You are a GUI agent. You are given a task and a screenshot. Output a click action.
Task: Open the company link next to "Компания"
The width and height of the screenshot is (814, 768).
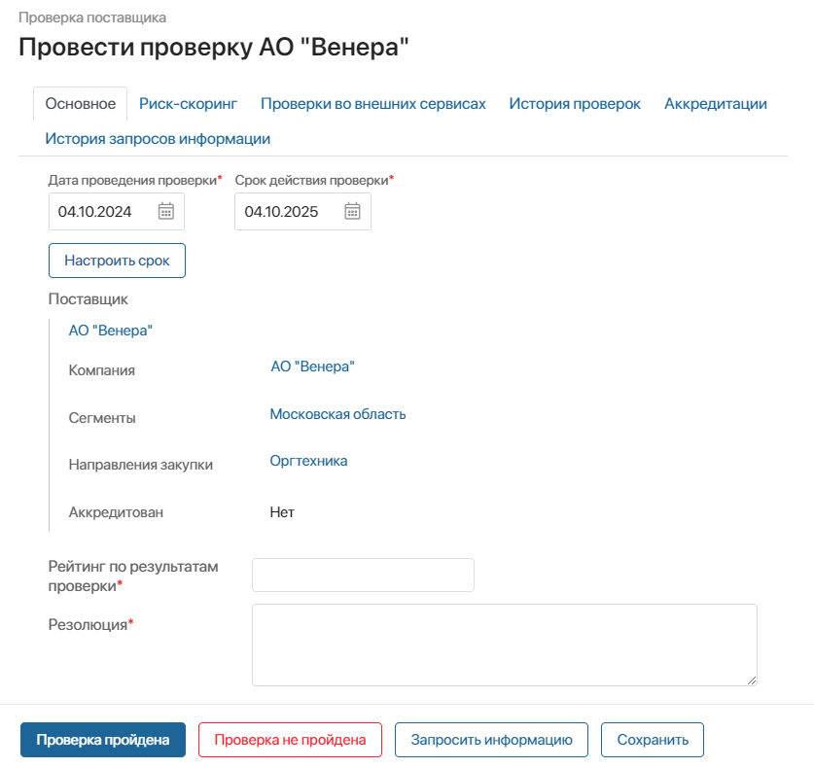[x=312, y=367]
